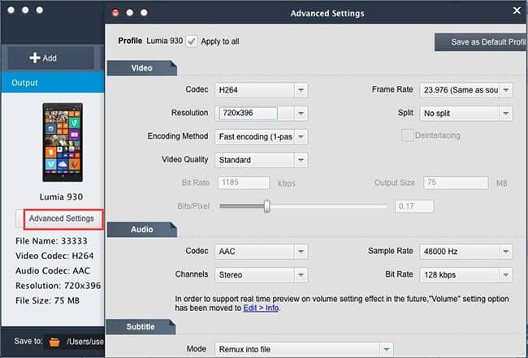Click the Bit Rate 1185 field
The image size is (528, 358).
(x=244, y=183)
